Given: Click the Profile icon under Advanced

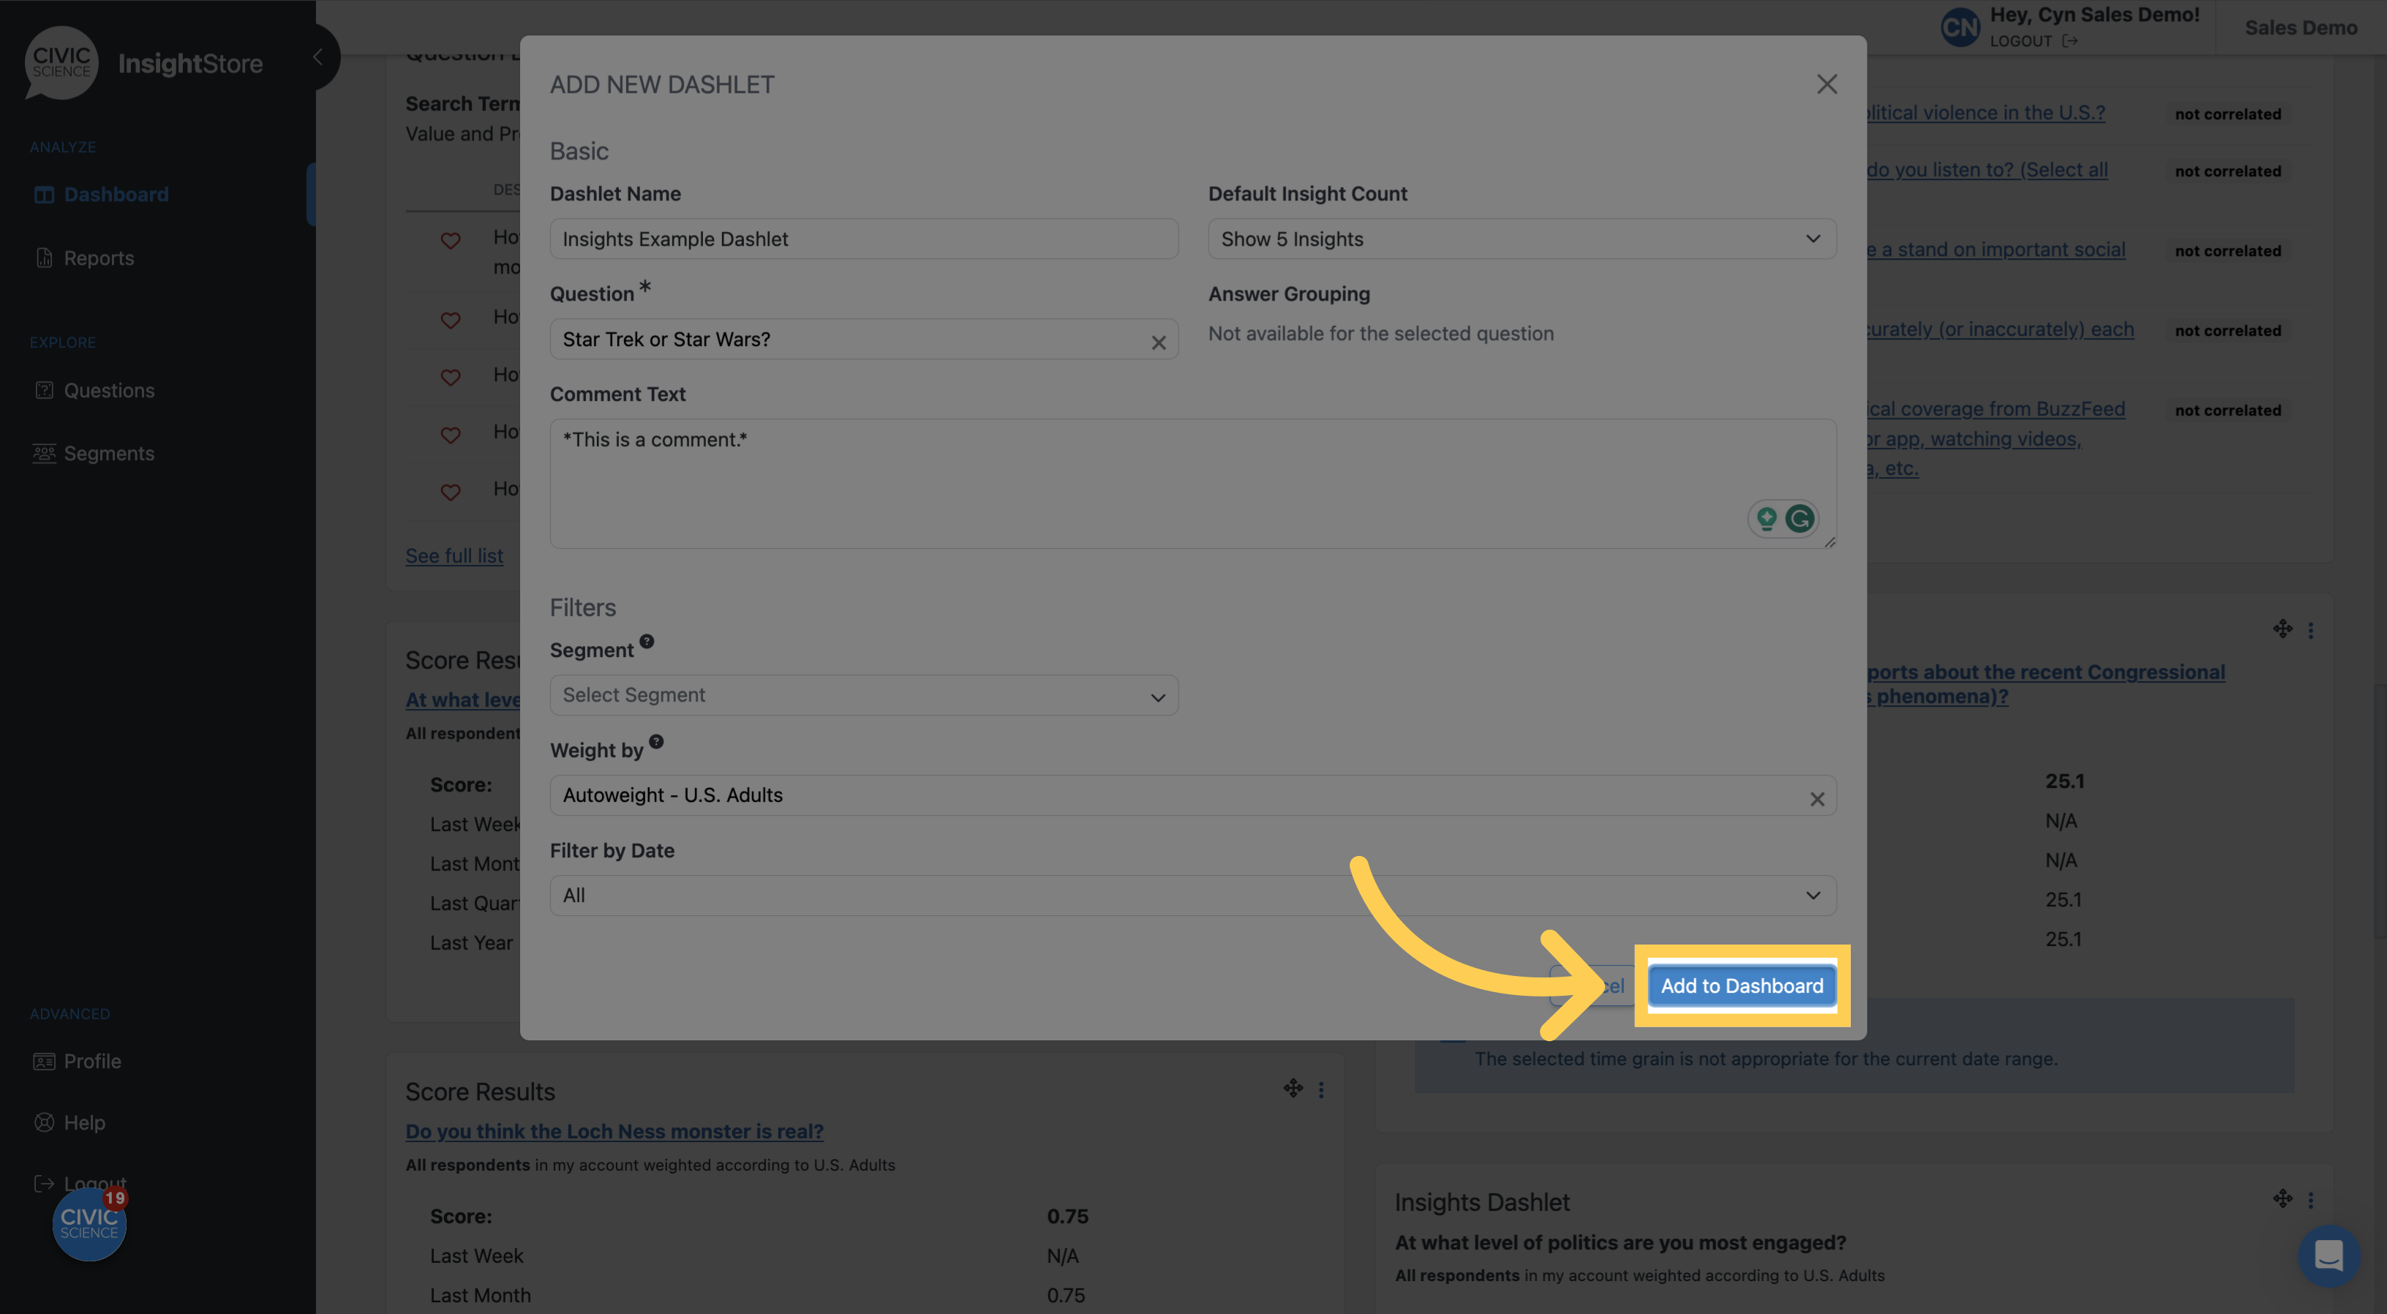Looking at the screenshot, I should pos(44,1060).
